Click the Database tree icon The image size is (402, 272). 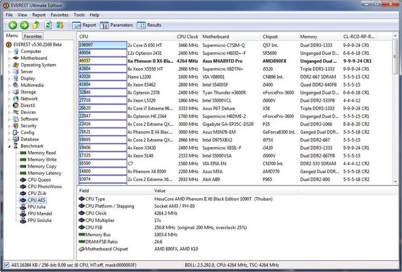pyautogui.click(x=16, y=139)
